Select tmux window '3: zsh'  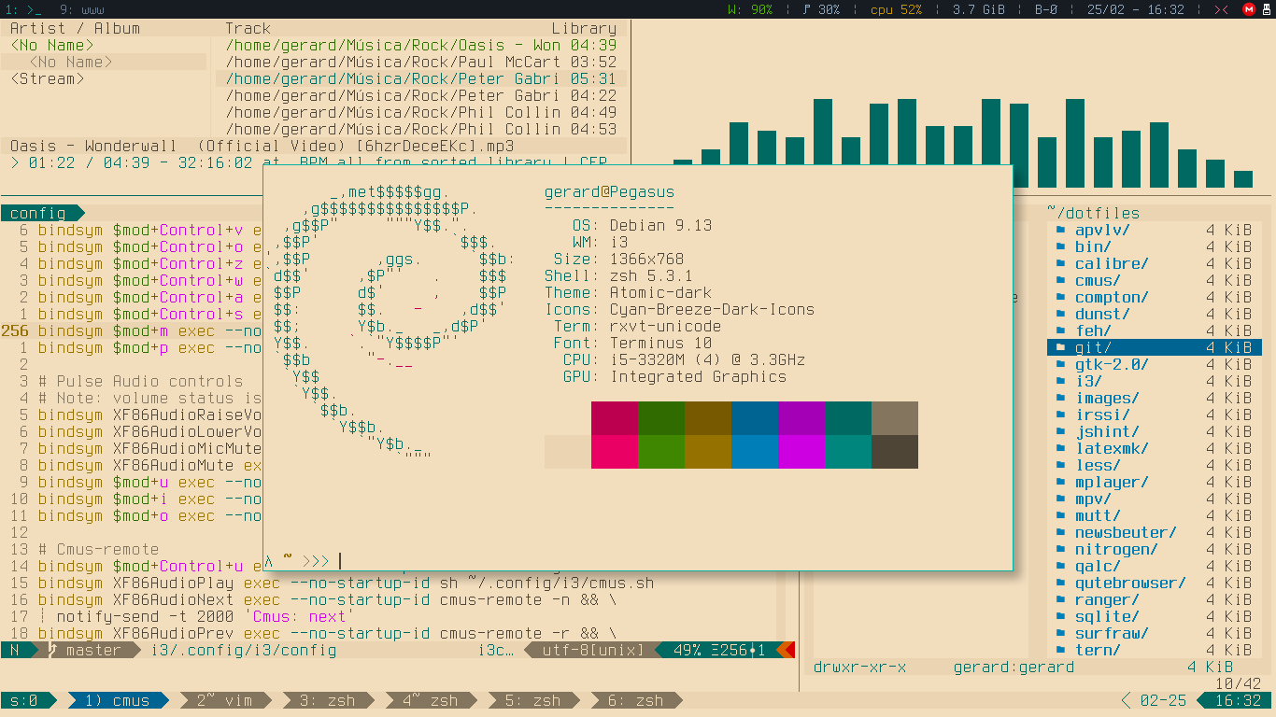(x=327, y=700)
